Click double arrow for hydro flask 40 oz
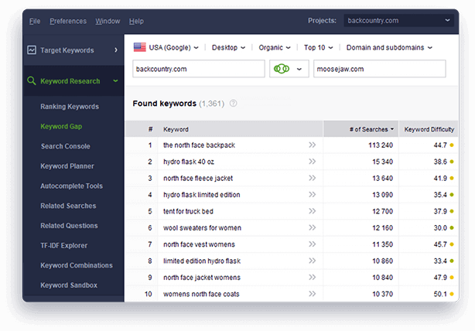This screenshot has height=331, width=475. (x=313, y=162)
